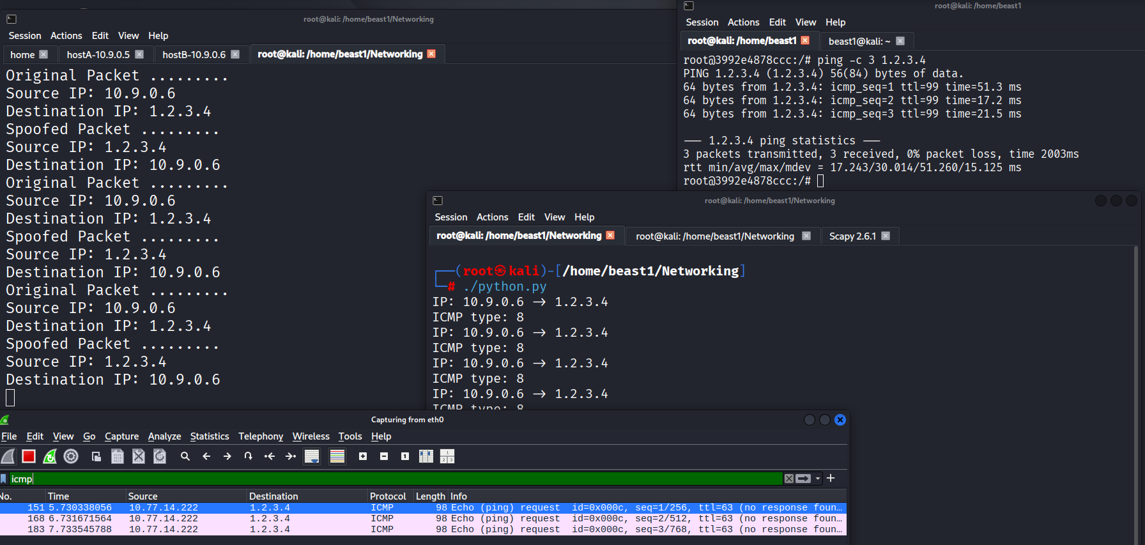The height and width of the screenshot is (545, 1145).
Task: Open the Analyze menu in Wireshark
Action: pos(164,436)
